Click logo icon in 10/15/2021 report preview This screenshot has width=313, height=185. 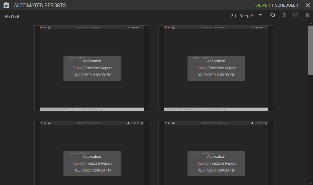coord(165,28)
